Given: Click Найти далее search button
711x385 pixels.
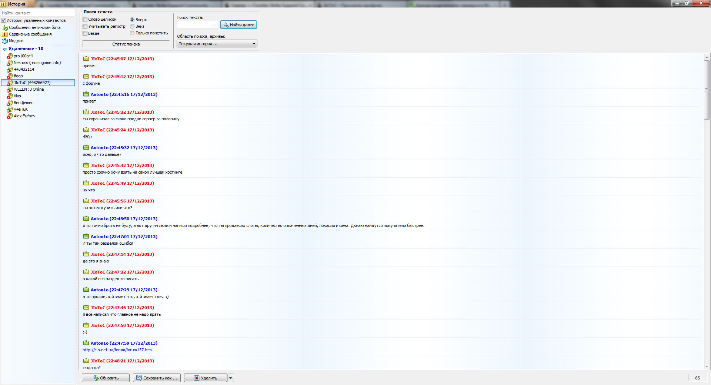Looking at the screenshot, I should 238,25.
